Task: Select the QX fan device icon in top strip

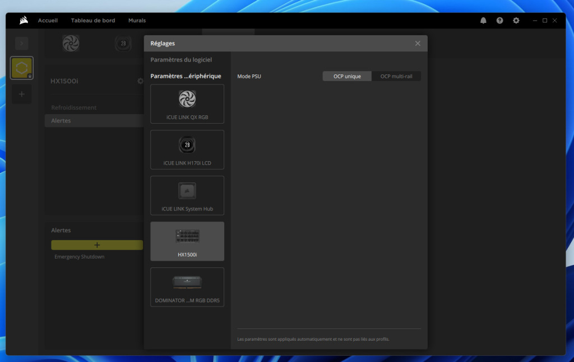Action: 71,43
